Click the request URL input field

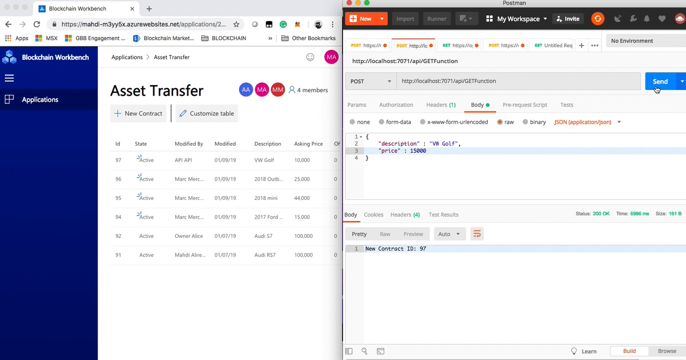(518, 81)
